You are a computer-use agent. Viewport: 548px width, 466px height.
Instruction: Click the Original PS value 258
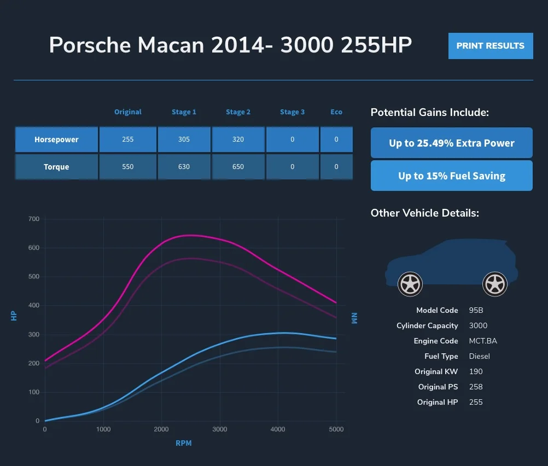coord(476,387)
